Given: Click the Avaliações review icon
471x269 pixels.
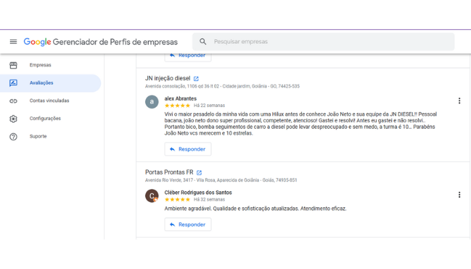Looking at the screenshot, I should click(x=13, y=83).
